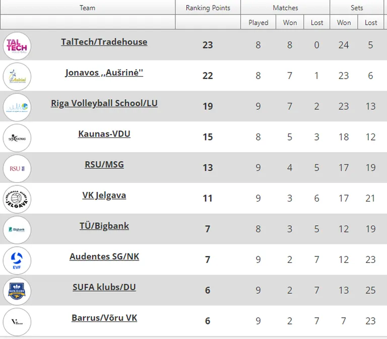Screen dimensions: 387x339
Task: Click the VK Jelgava volleyball logo
Action: click(x=17, y=199)
